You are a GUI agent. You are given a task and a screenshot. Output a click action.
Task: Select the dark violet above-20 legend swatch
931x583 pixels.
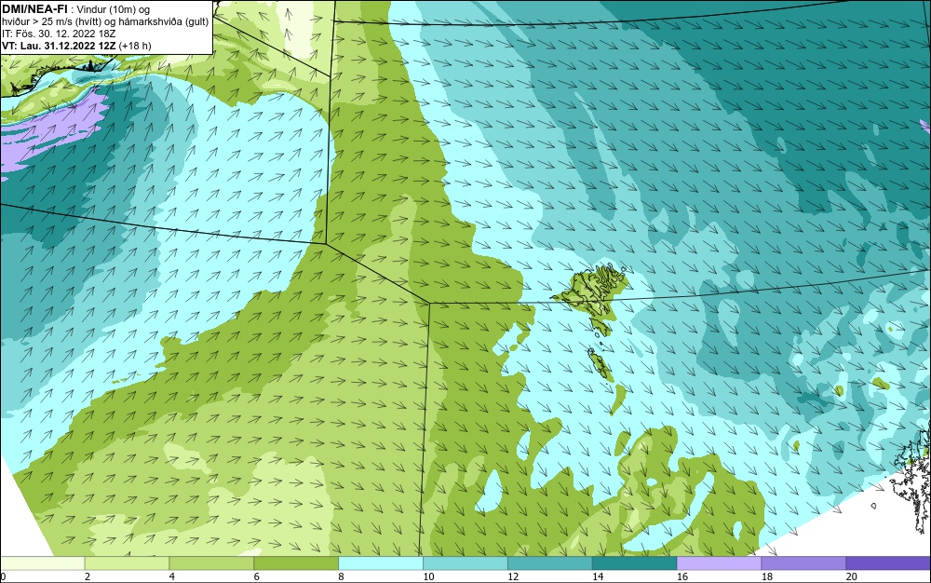888,563
